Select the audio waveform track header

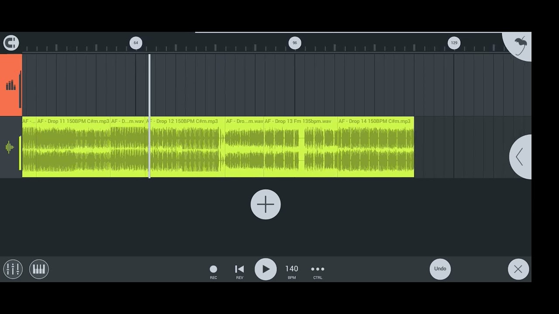[11, 147]
